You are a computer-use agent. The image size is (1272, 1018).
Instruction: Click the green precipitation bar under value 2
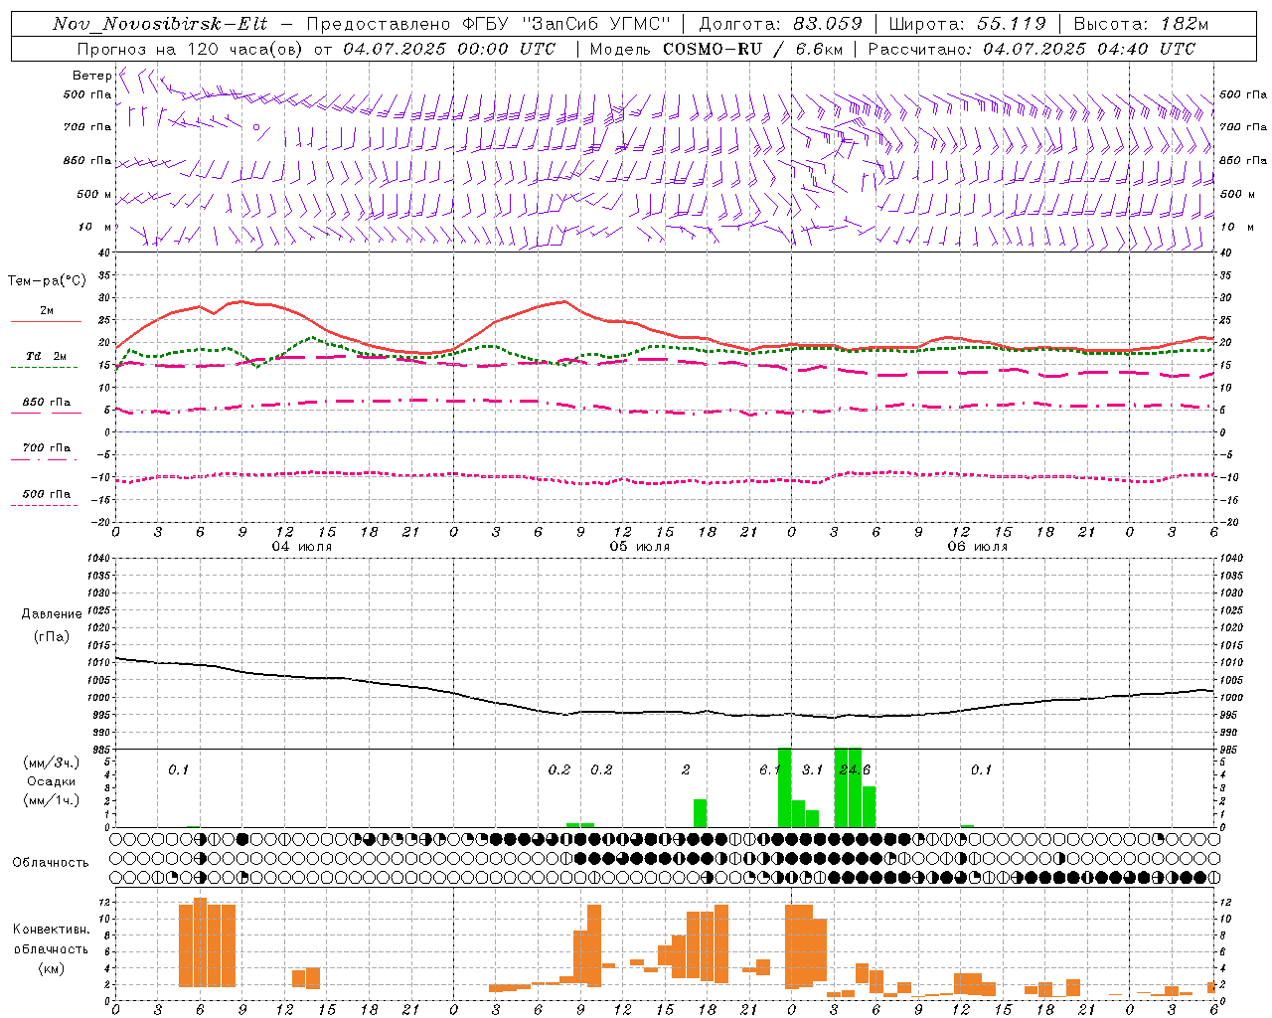[700, 813]
